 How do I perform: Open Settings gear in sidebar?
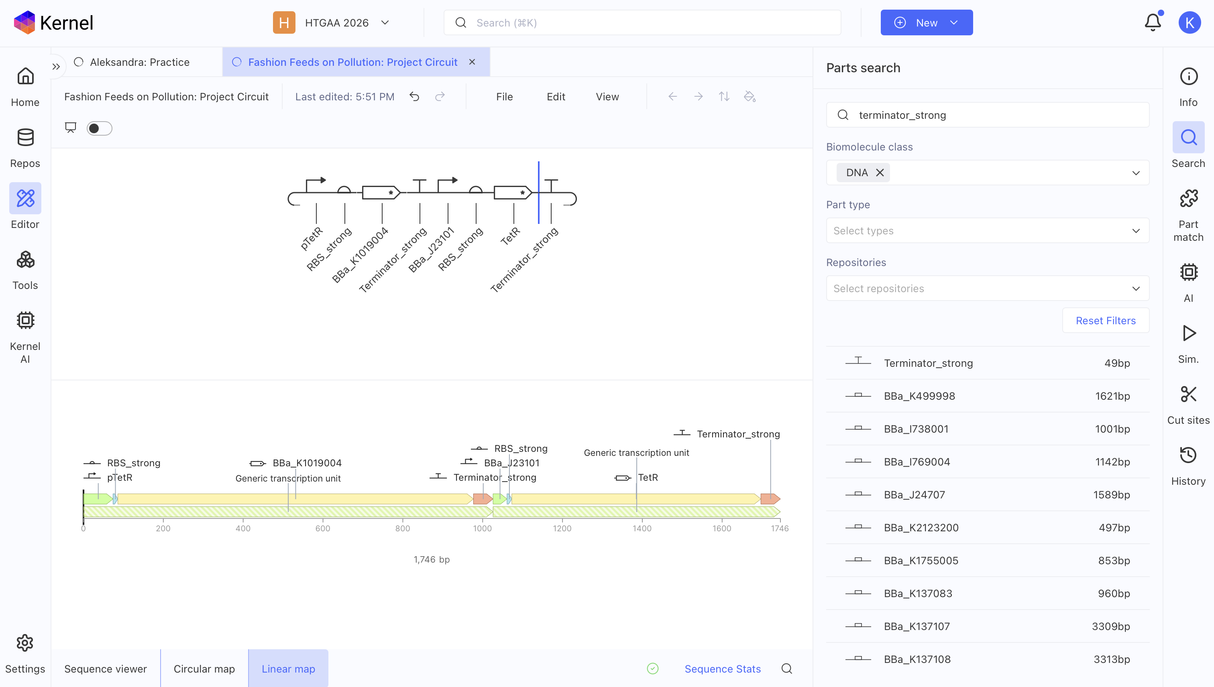click(25, 642)
